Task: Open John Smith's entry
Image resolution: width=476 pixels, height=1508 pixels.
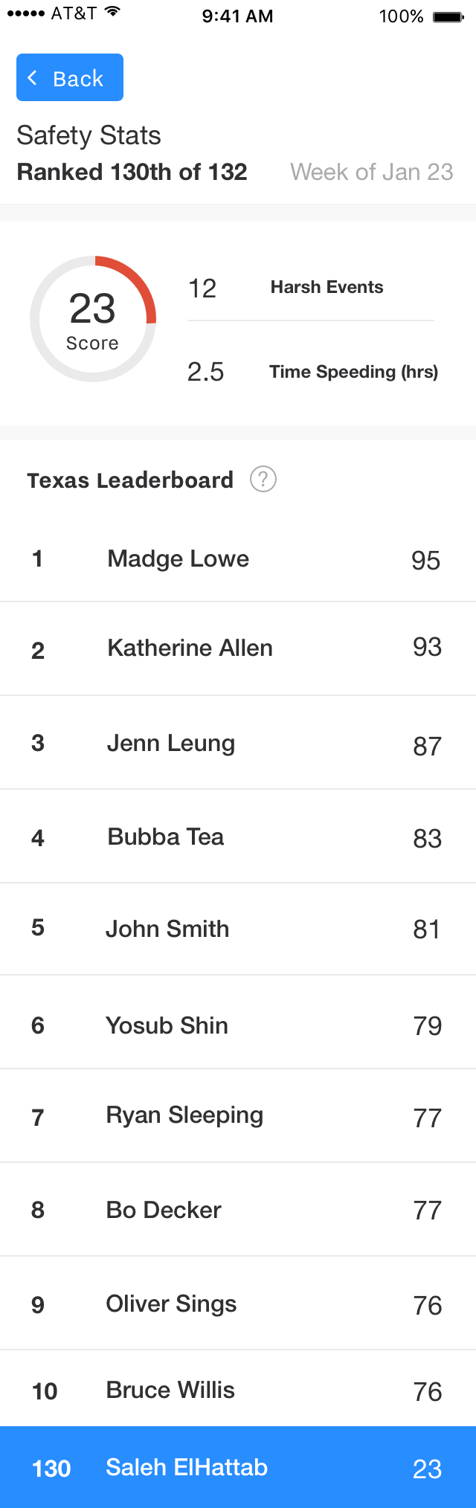Action: click(238, 929)
